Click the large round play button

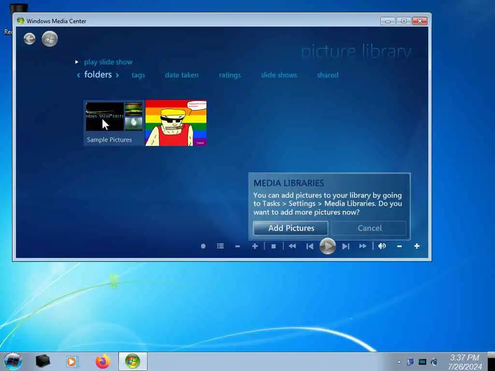pos(327,246)
